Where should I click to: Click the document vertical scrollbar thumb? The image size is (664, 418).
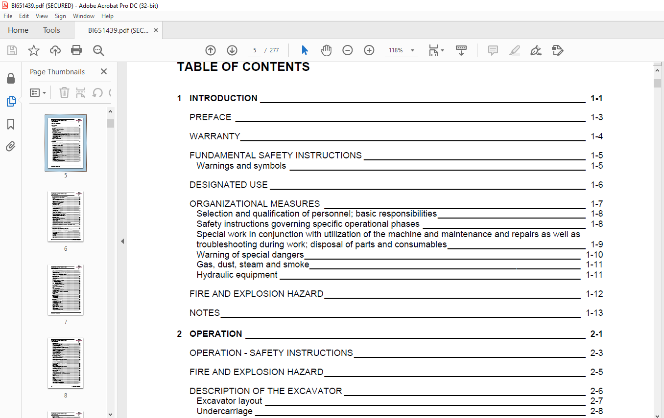click(x=658, y=83)
